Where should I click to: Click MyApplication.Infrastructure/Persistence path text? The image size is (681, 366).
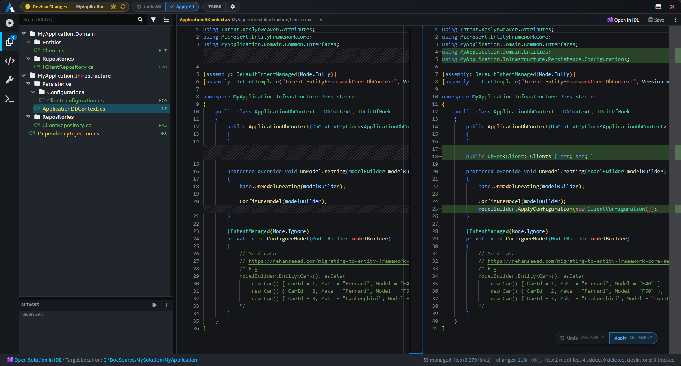[272, 20]
